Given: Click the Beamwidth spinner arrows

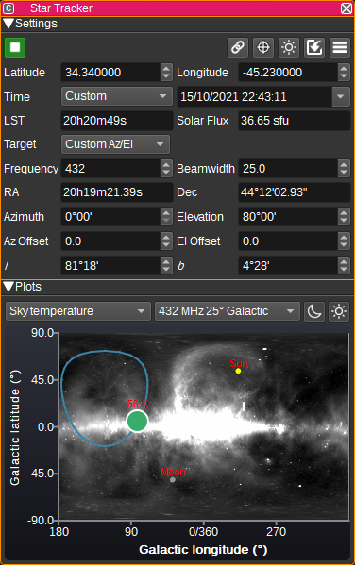Looking at the screenshot, I should (344, 168).
